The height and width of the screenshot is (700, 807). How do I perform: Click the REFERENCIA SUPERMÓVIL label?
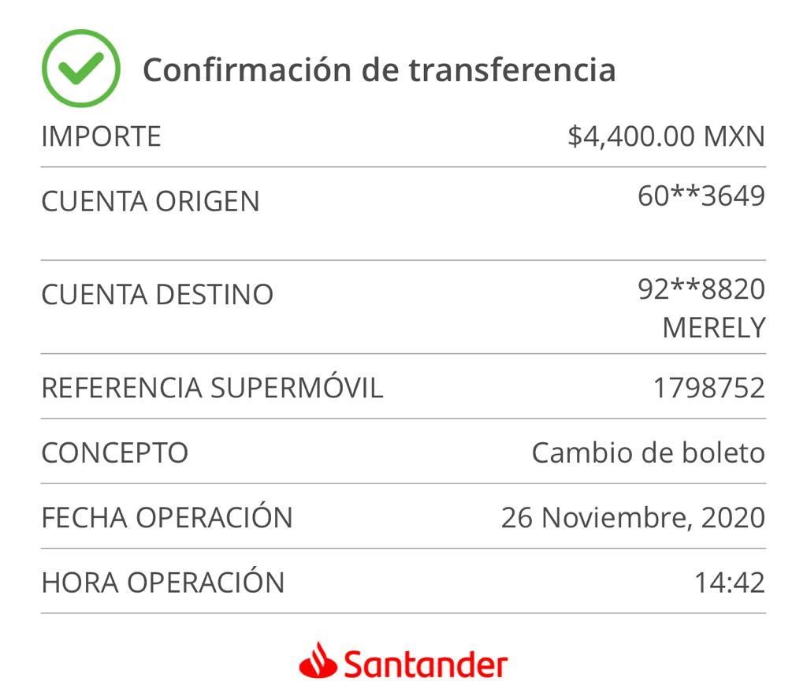click(x=213, y=386)
